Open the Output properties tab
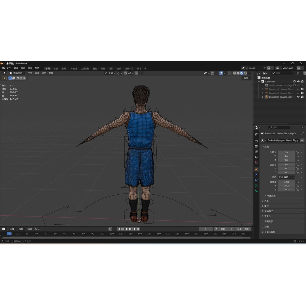306x306 pixels. point(256,146)
